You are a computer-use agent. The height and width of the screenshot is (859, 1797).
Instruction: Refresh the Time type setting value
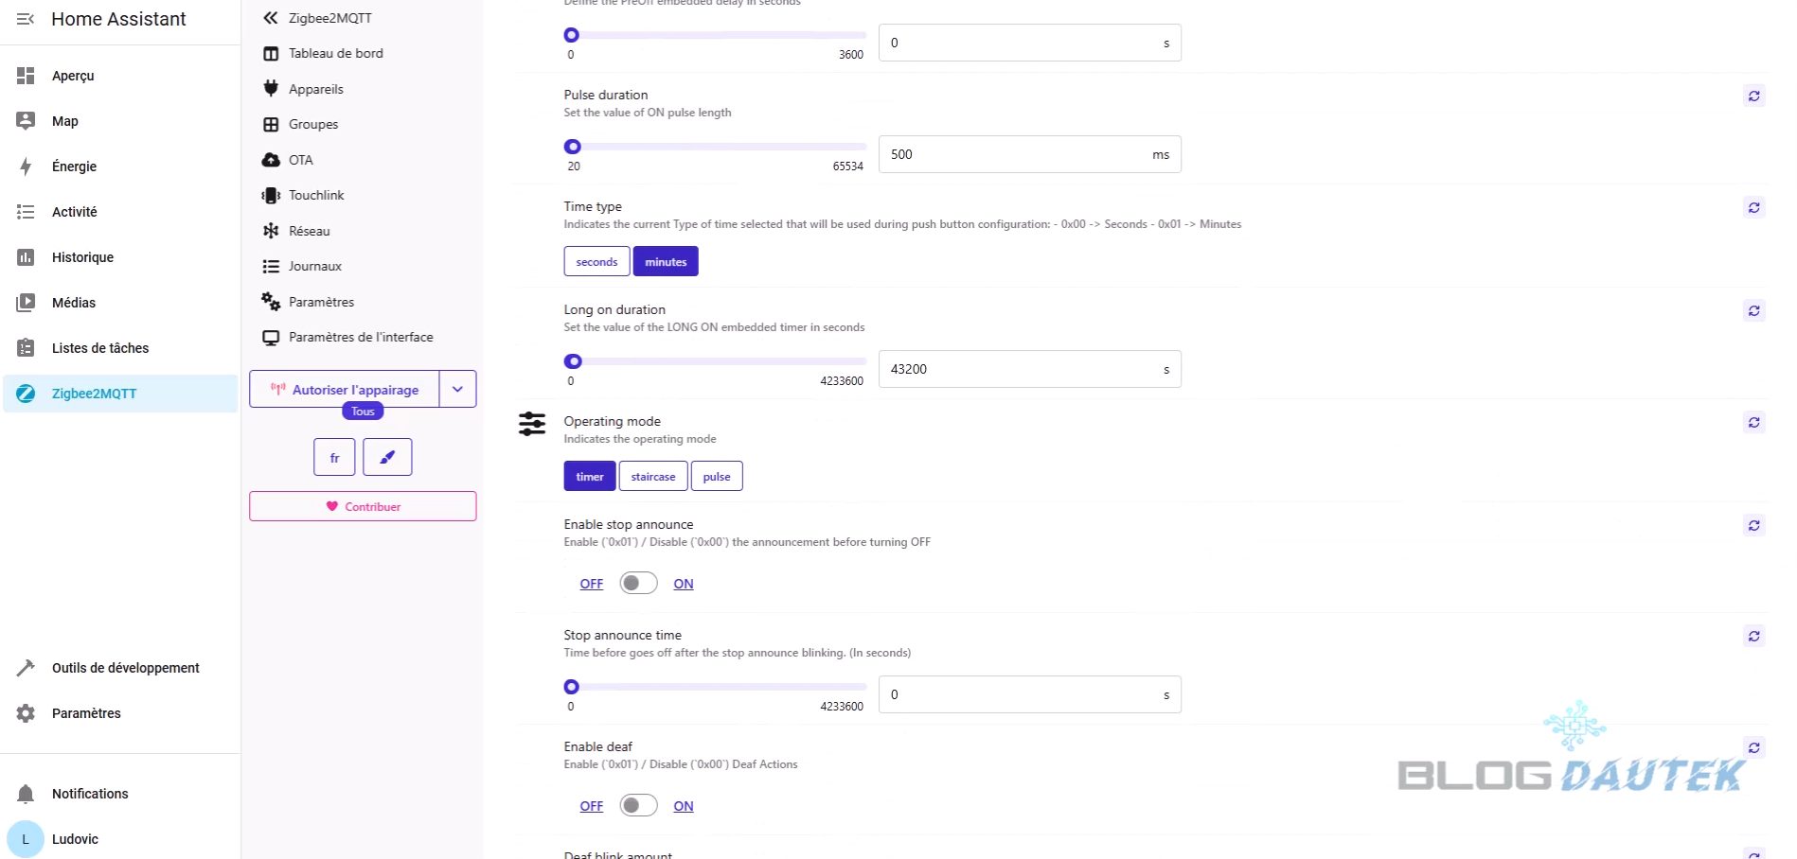coord(1753,208)
